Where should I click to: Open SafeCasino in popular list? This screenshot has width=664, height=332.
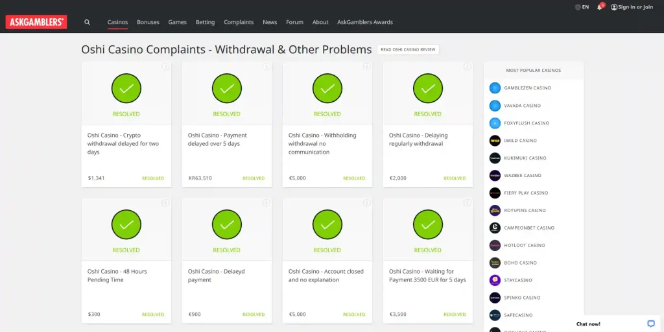[518, 315]
